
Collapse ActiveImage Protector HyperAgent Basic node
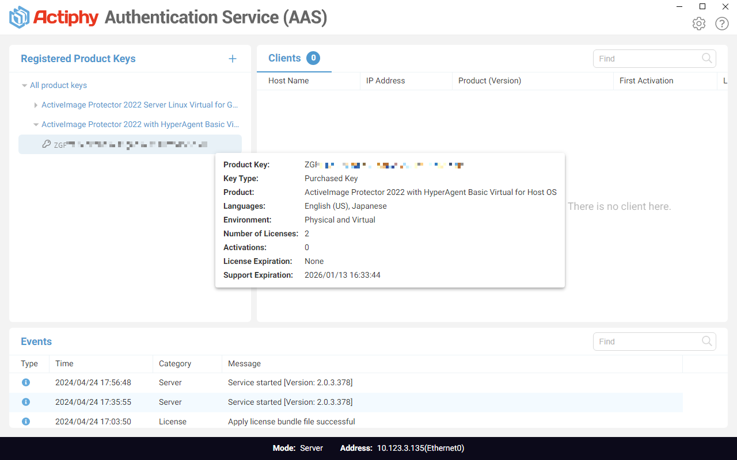click(x=36, y=125)
